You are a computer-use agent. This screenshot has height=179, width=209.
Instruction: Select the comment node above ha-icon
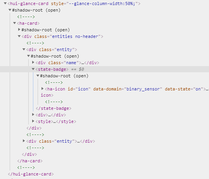pyautogui.click(x=54, y=82)
